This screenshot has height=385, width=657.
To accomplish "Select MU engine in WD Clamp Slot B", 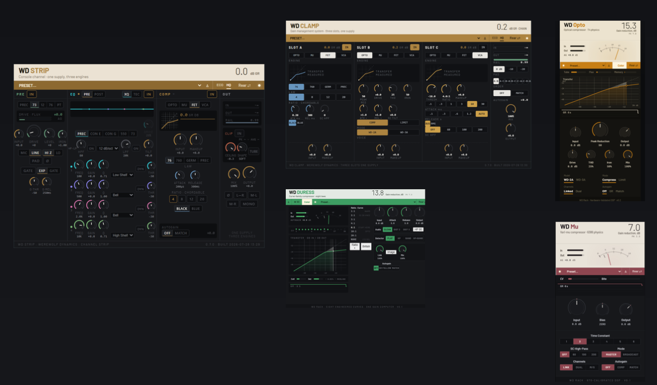I will pos(381,55).
